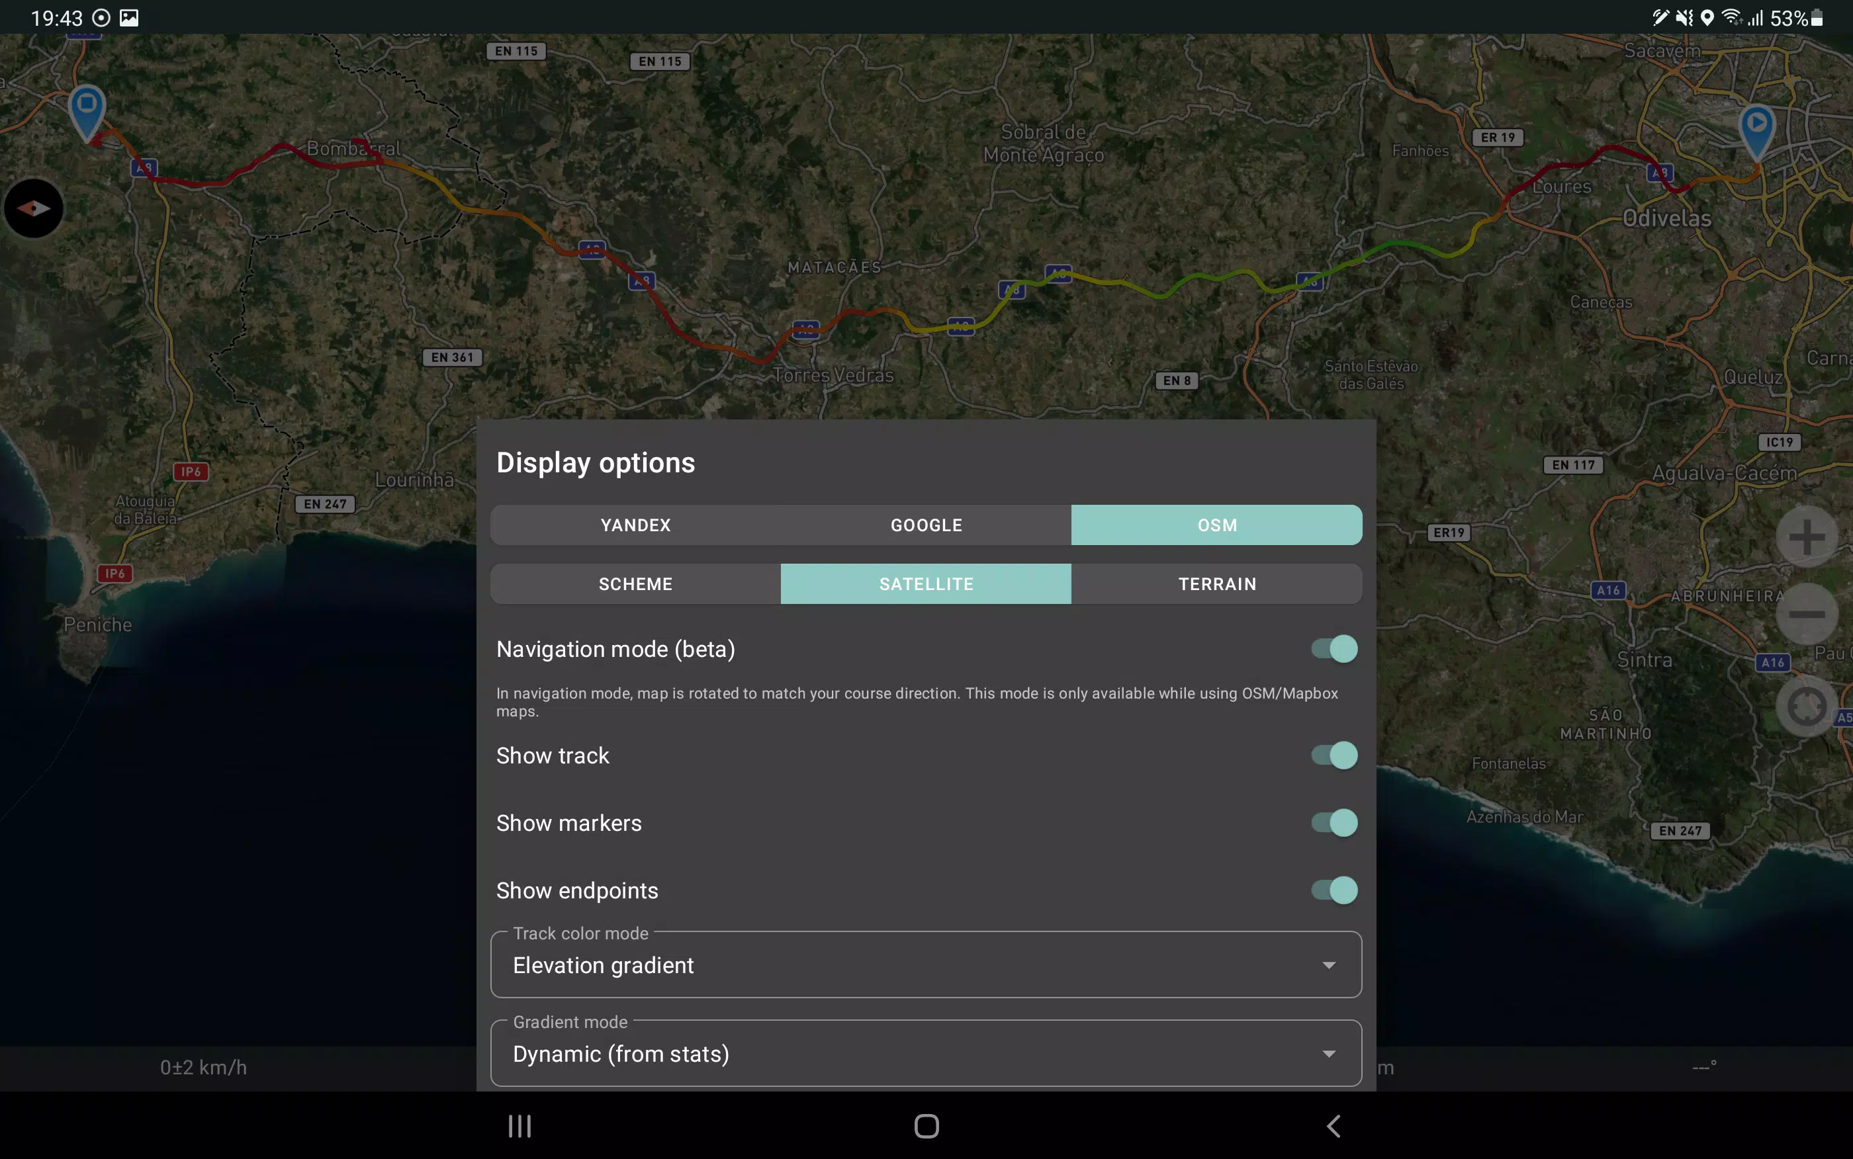
Task: Choose the Scheme map style
Action: pyautogui.click(x=635, y=584)
